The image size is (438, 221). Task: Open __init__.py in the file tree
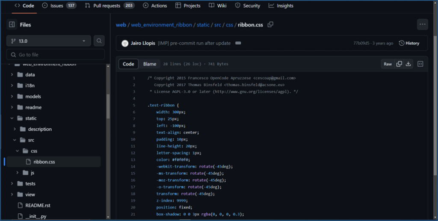36,216
